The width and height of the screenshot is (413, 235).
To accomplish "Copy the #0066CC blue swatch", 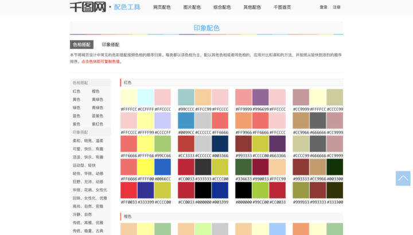I will click(162, 167).
